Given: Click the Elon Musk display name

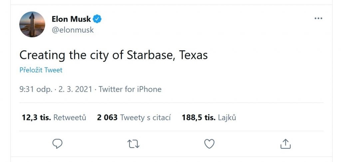Looking at the screenshot, I should 71,19.
